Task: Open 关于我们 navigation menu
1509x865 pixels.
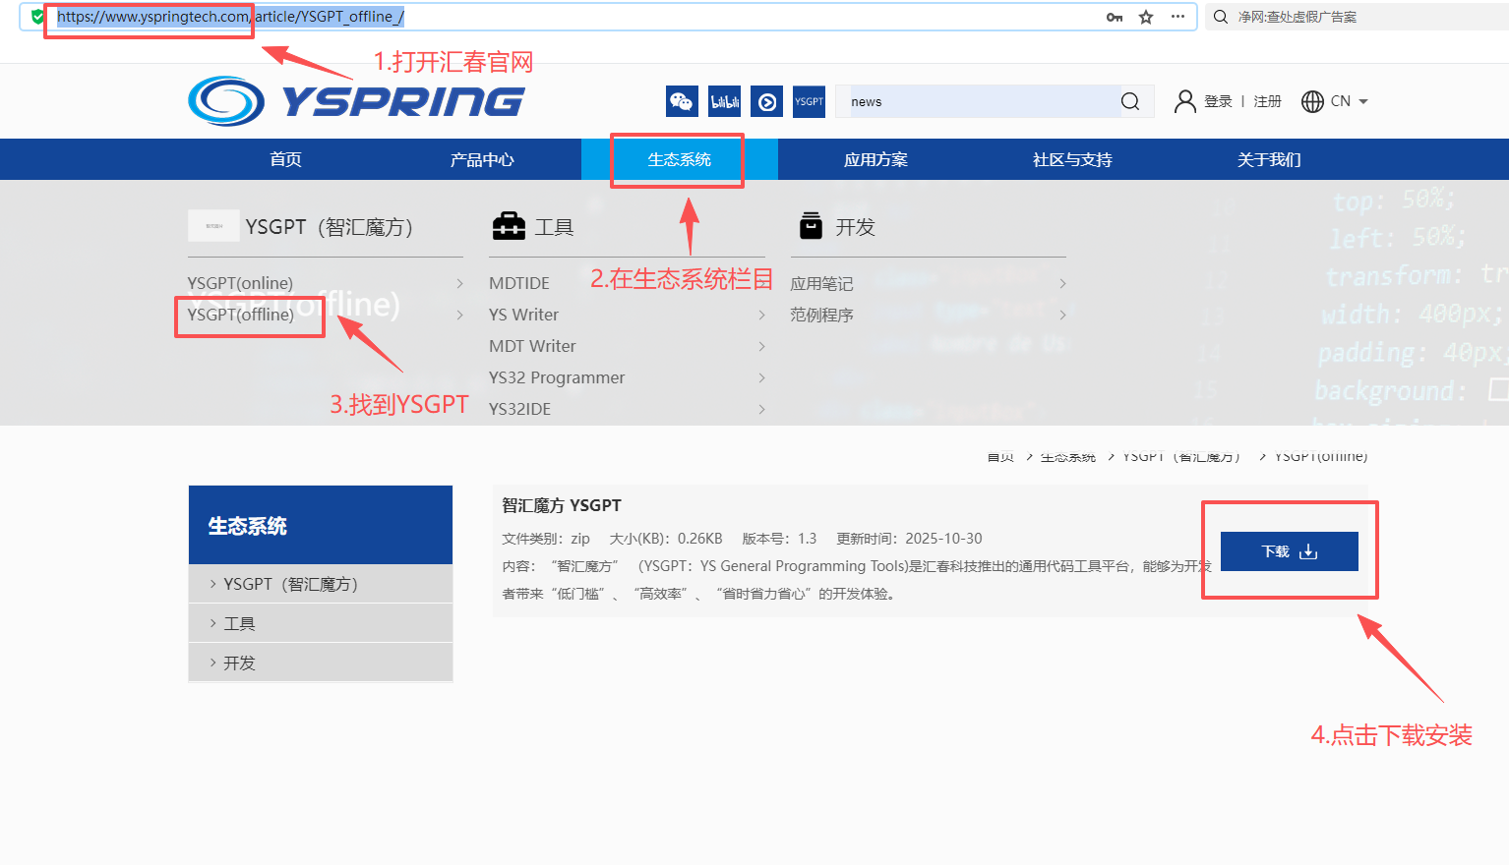Action: 1270,159
